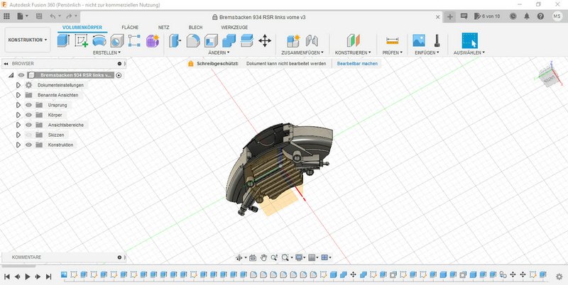This screenshot has height=285, width=568.
Task: Click the Joint tool icon
Action: 312,40
